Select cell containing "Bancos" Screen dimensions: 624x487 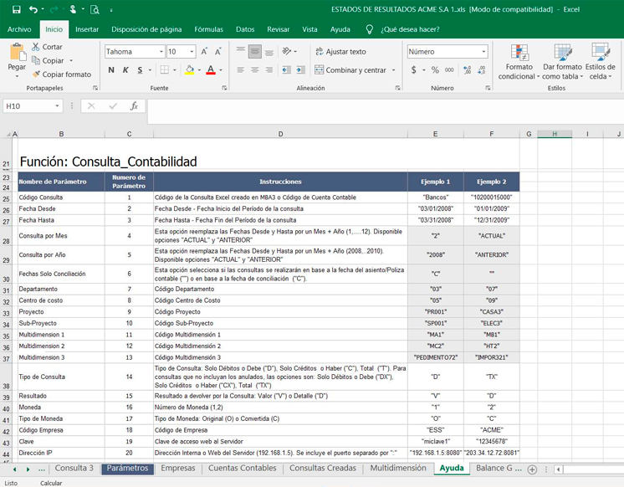pyautogui.click(x=435, y=197)
